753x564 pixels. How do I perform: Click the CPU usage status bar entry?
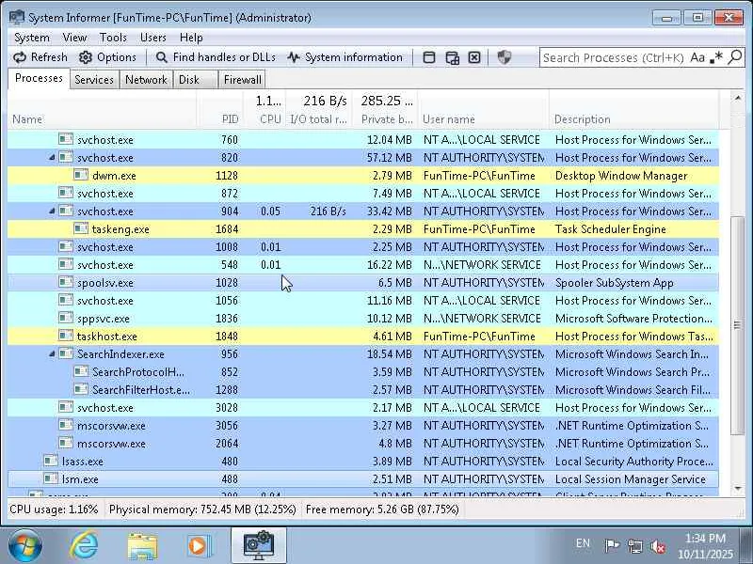point(54,509)
